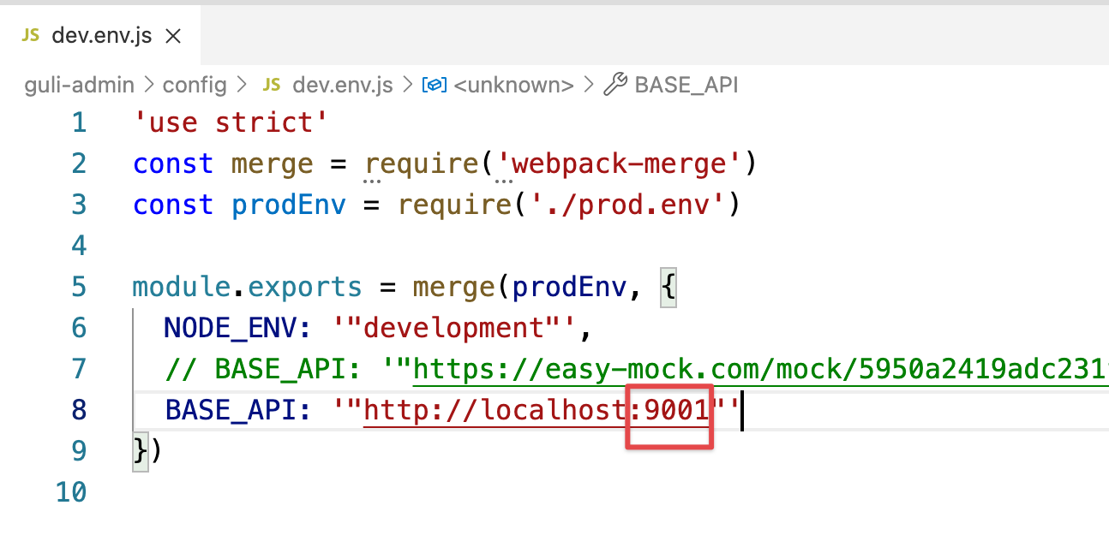Click line number 1 in gutter
The image size is (1109, 541).
click(79, 123)
